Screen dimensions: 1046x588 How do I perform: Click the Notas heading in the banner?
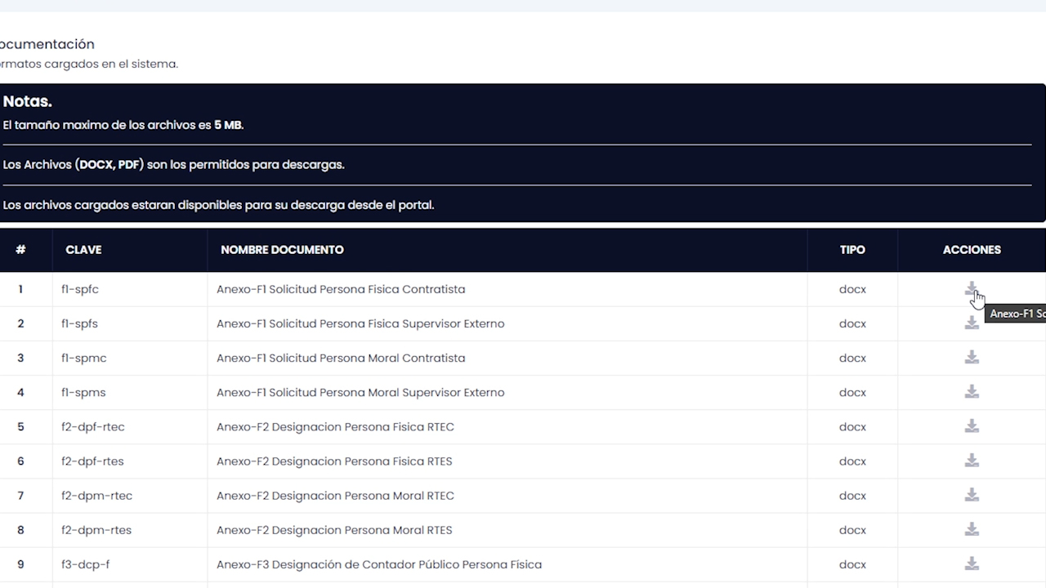[28, 102]
